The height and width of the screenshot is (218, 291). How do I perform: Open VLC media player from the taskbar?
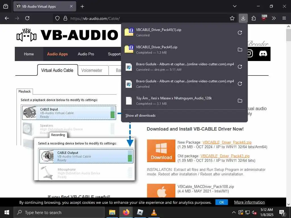154,212
